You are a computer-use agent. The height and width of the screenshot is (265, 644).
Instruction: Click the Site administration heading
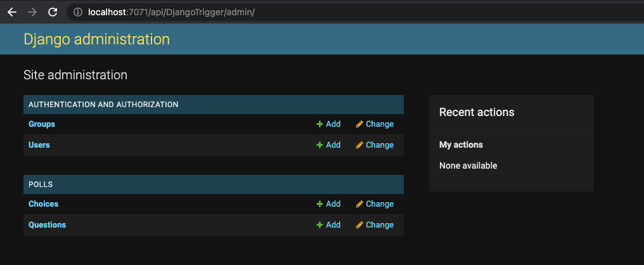click(x=75, y=75)
